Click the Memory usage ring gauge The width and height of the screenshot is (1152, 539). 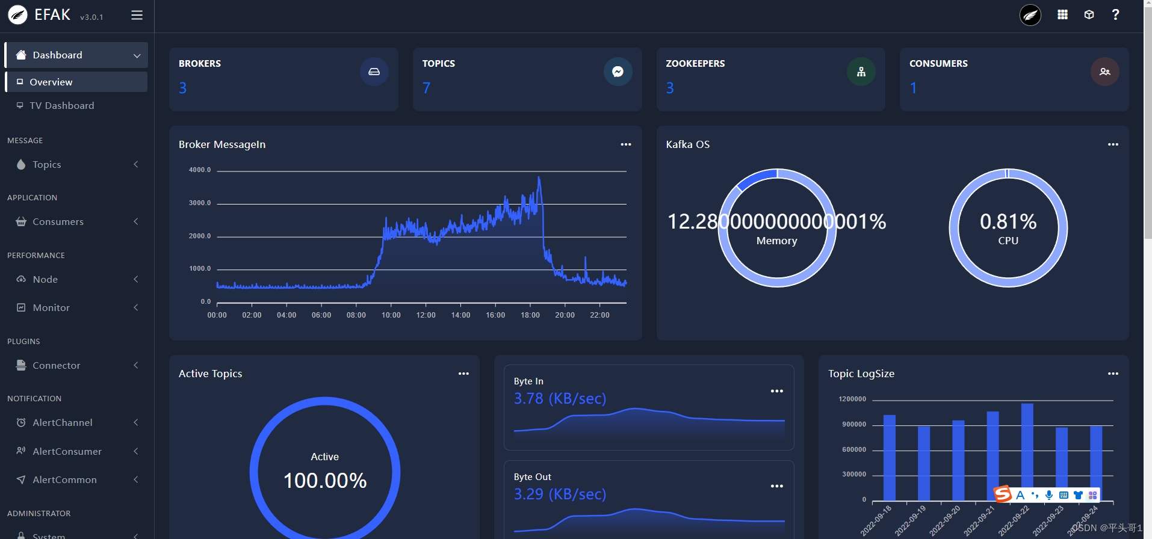click(777, 228)
